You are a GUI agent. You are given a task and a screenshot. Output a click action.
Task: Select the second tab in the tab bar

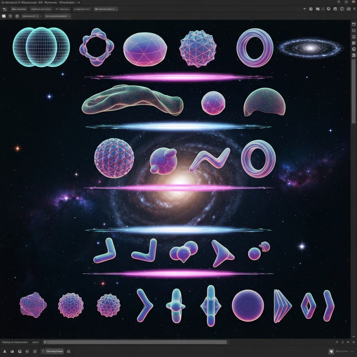click(x=41, y=9)
